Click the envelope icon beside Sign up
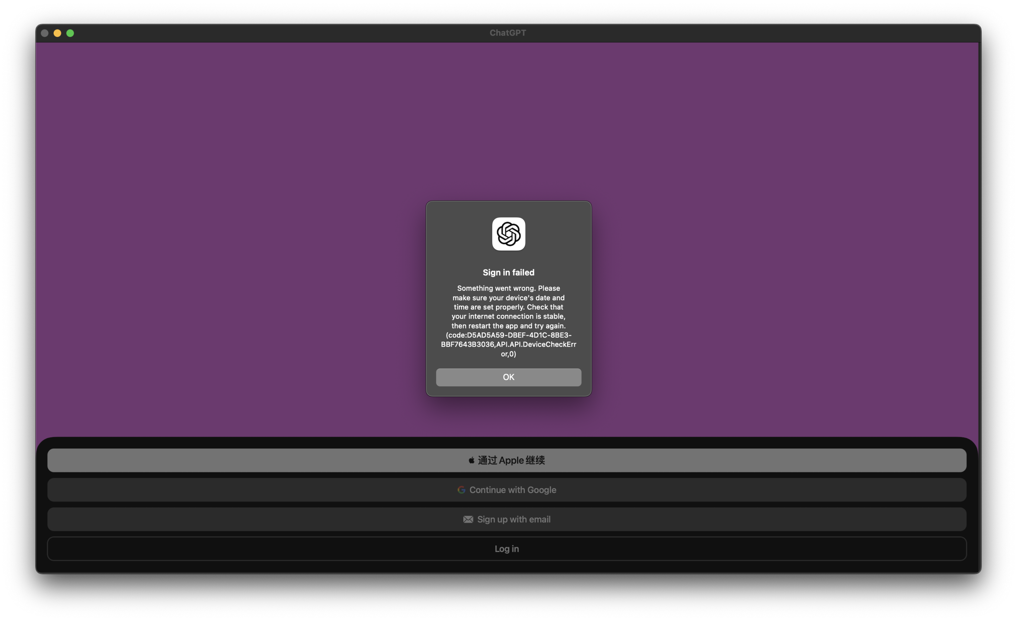Image resolution: width=1017 pixels, height=621 pixels. (468, 520)
